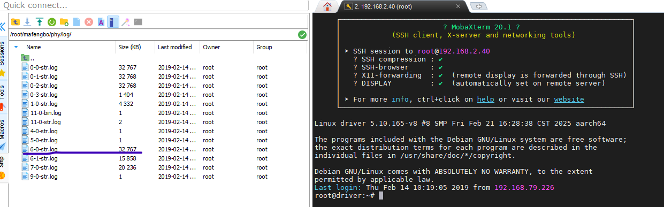The width and height of the screenshot is (664, 207).
Task: Select file 0-1-str.log
Action: click(44, 76)
